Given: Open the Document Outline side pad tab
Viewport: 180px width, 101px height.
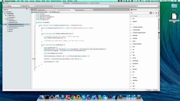Looking at the screenshot, I should [159, 24].
